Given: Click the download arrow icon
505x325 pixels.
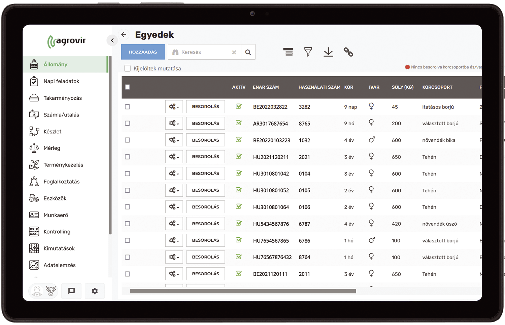Looking at the screenshot, I should tap(328, 52).
